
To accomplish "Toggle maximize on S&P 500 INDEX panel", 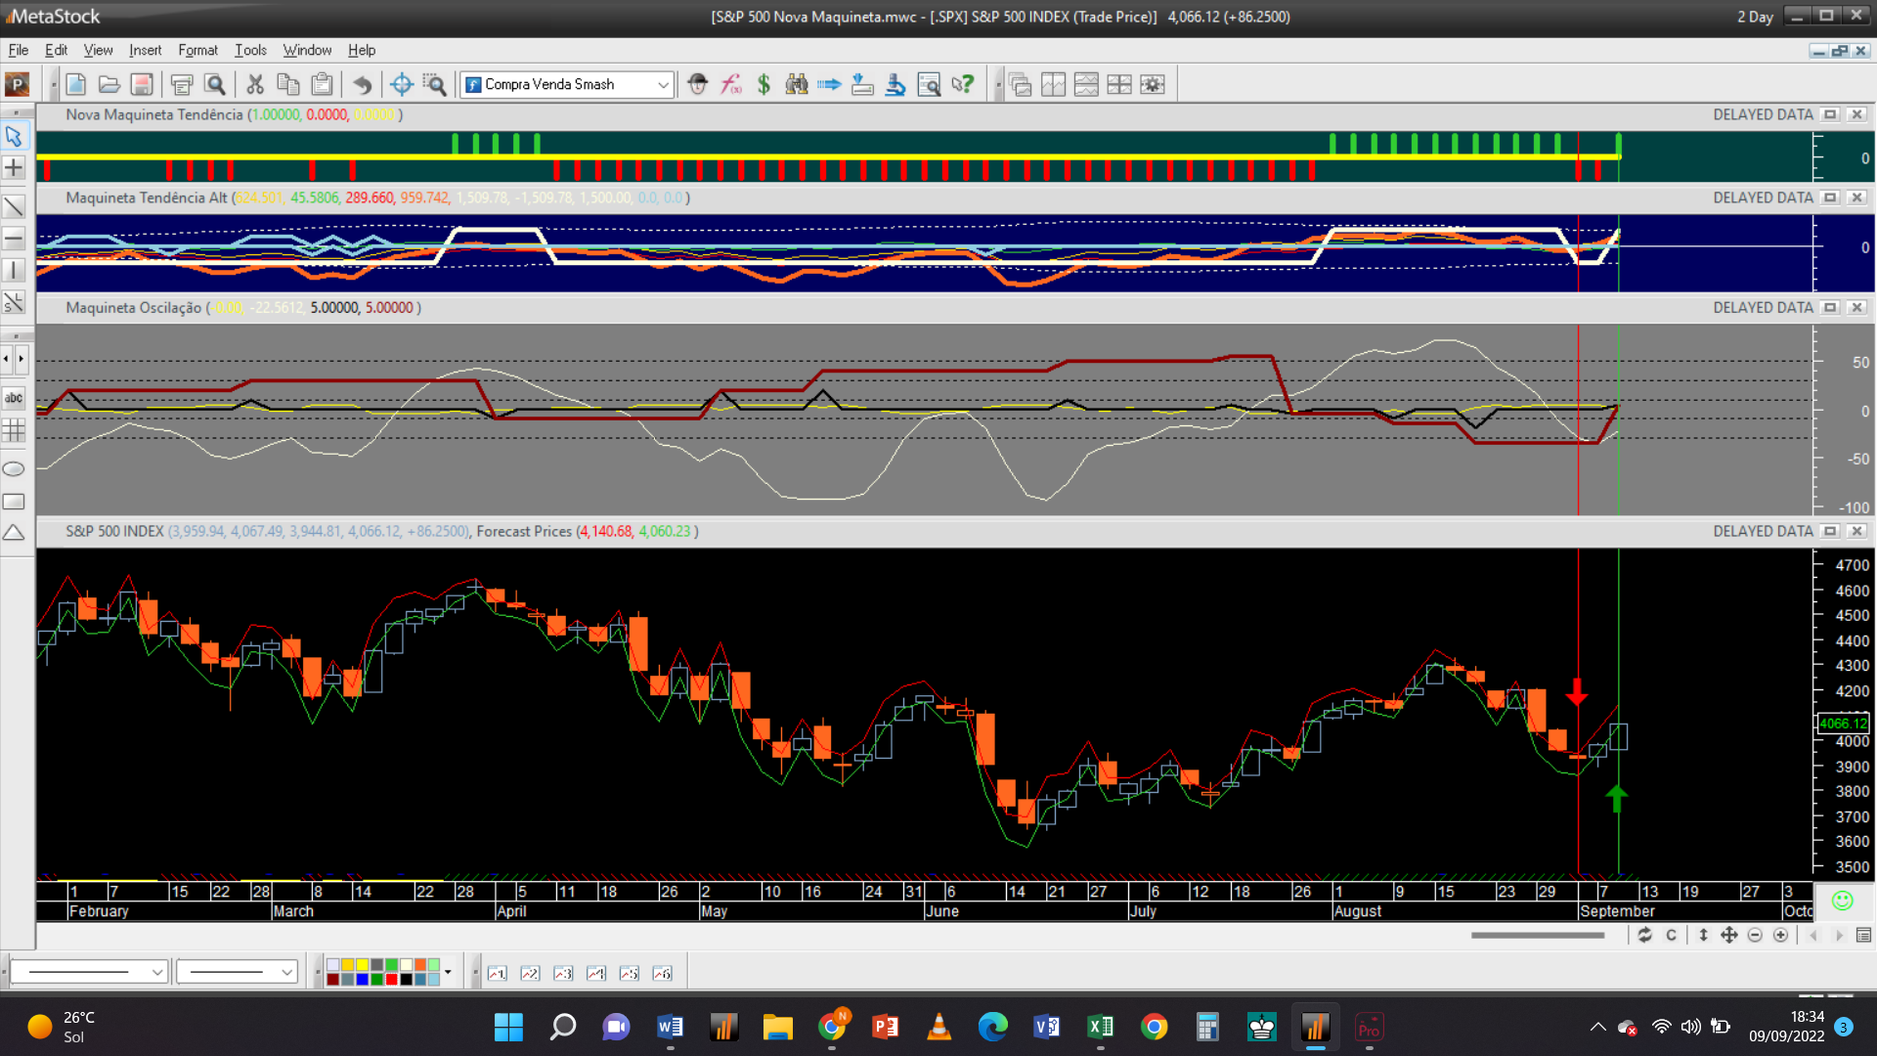I will [x=1830, y=531].
